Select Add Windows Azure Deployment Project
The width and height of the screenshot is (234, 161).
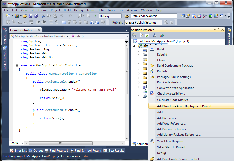pos(191,106)
